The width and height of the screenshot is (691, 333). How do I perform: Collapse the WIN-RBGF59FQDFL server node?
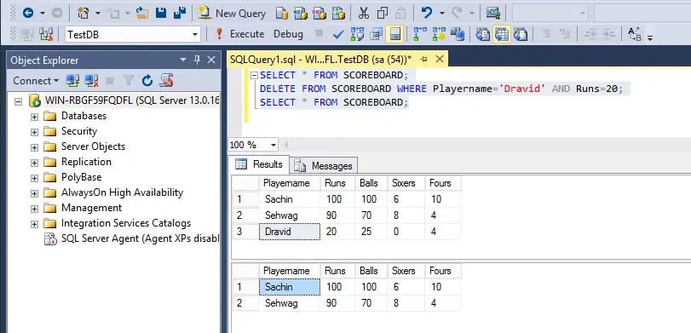[19, 100]
